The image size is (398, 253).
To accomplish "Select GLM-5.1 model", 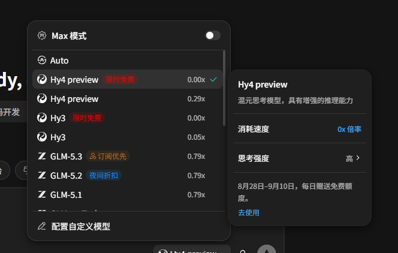I will [128, 195].
